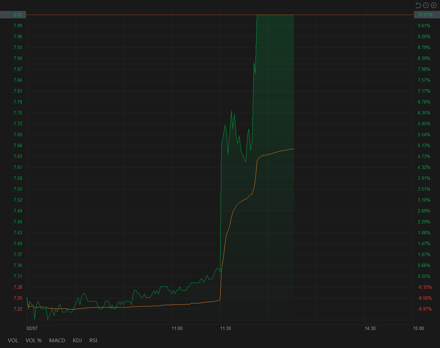
Task: Click the 5.13% axis label
Action: [424, 145]
